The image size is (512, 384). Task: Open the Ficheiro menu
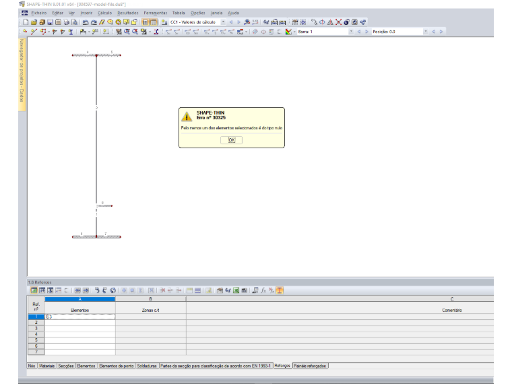point(39,13)
